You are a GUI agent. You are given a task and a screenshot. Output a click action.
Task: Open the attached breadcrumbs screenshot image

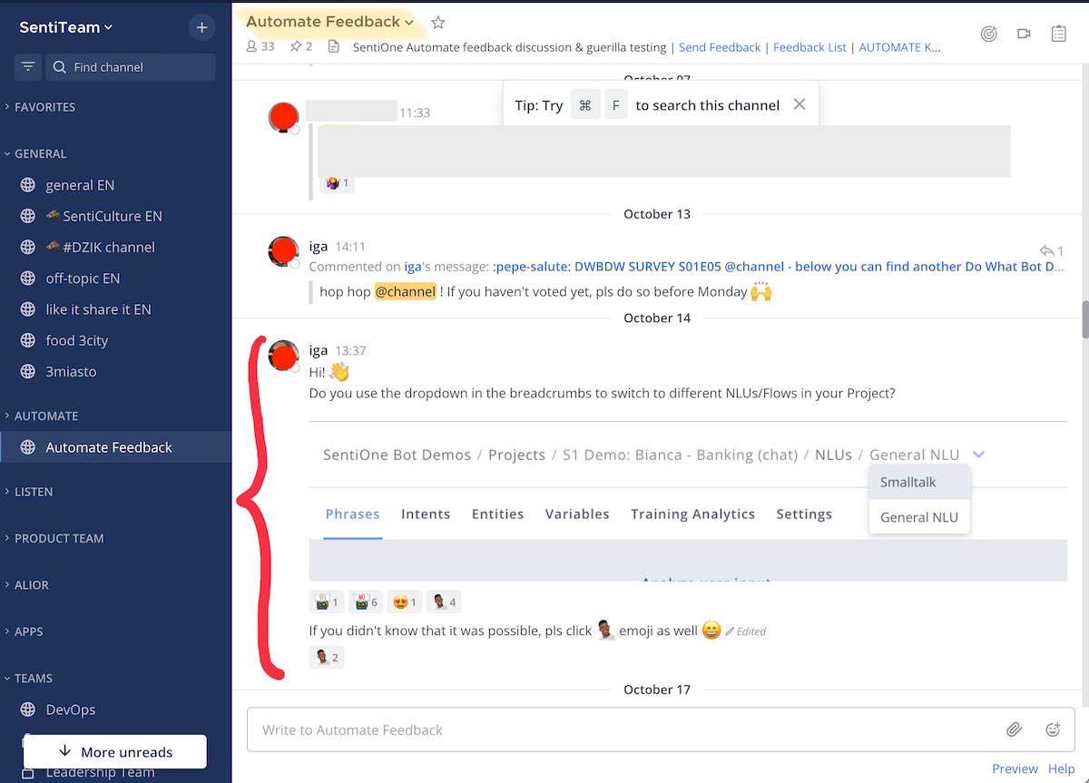tap(688, 501)
